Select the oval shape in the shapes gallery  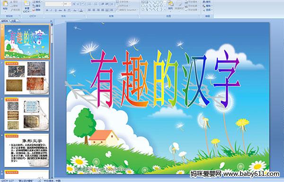[x=161, y=2]
